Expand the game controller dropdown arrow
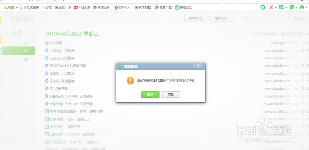The image size is (309, 150). click(307, 8)
